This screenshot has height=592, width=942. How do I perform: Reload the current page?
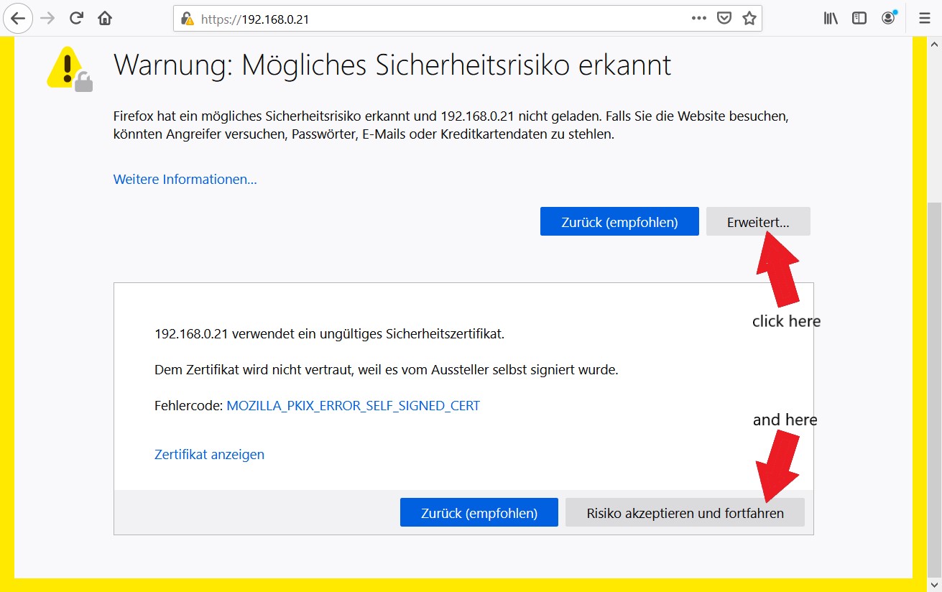pos(77,19)
